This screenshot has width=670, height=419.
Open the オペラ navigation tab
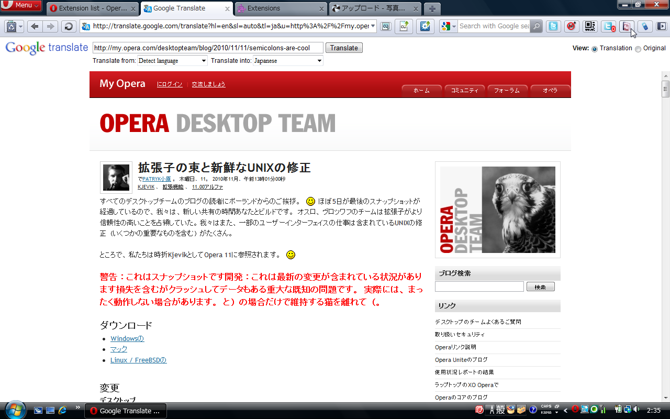coord(550,91)
